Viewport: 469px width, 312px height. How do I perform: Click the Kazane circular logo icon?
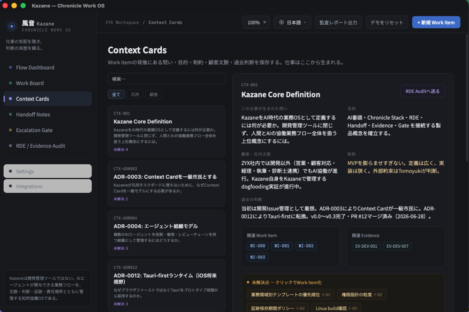(12, 26)
